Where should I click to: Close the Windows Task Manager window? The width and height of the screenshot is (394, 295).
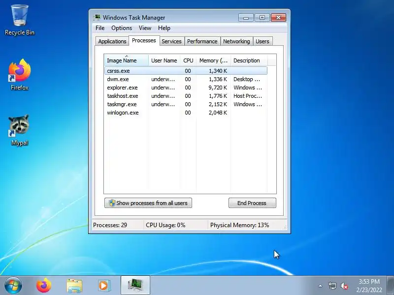[x=278, y=18]
